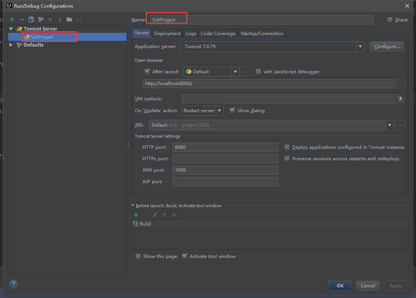This screenshot has height=298, width=416.
Task: Enable the Share checkbox
Action: click(x=390, y=20)
